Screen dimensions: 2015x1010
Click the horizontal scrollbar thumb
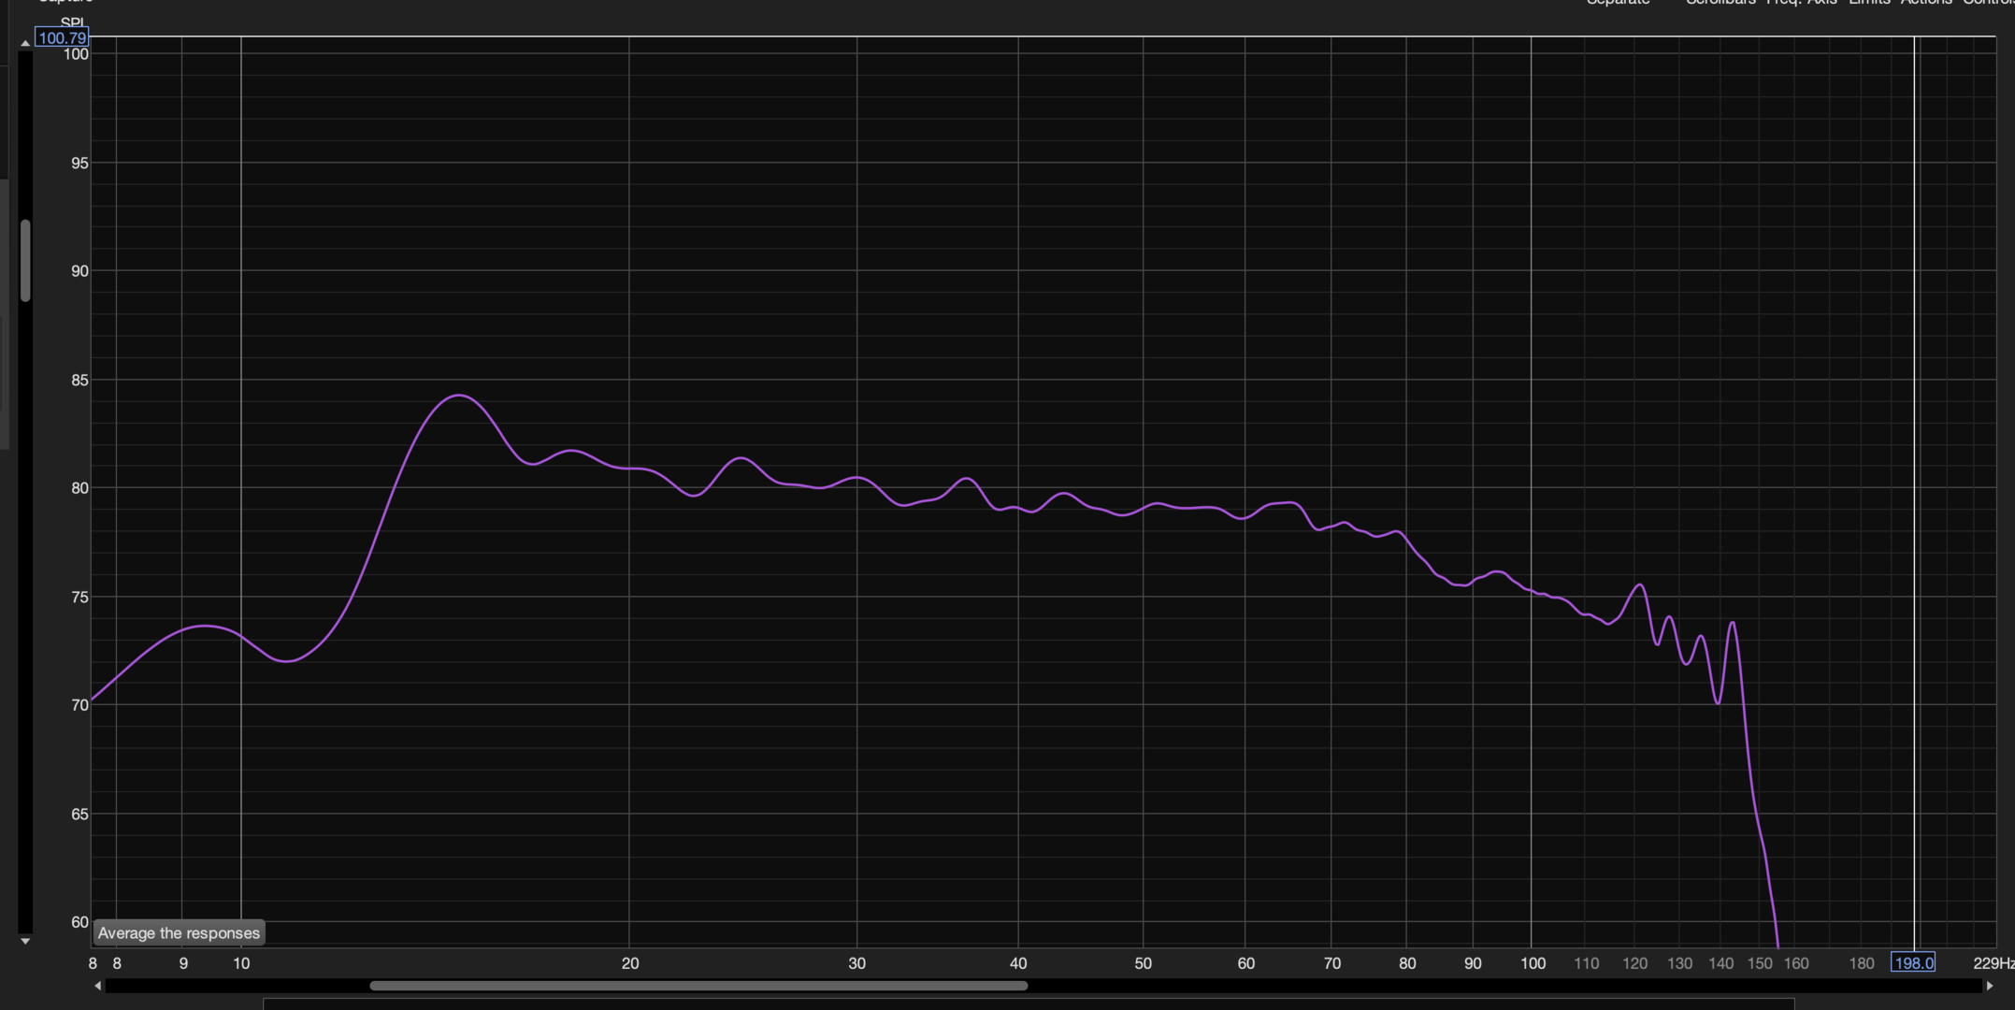click(x=698, y=986)
